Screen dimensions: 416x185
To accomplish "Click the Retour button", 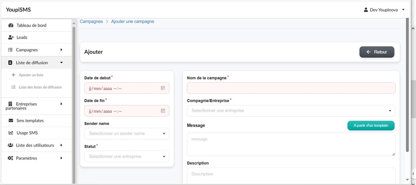I will pos(377,52).
